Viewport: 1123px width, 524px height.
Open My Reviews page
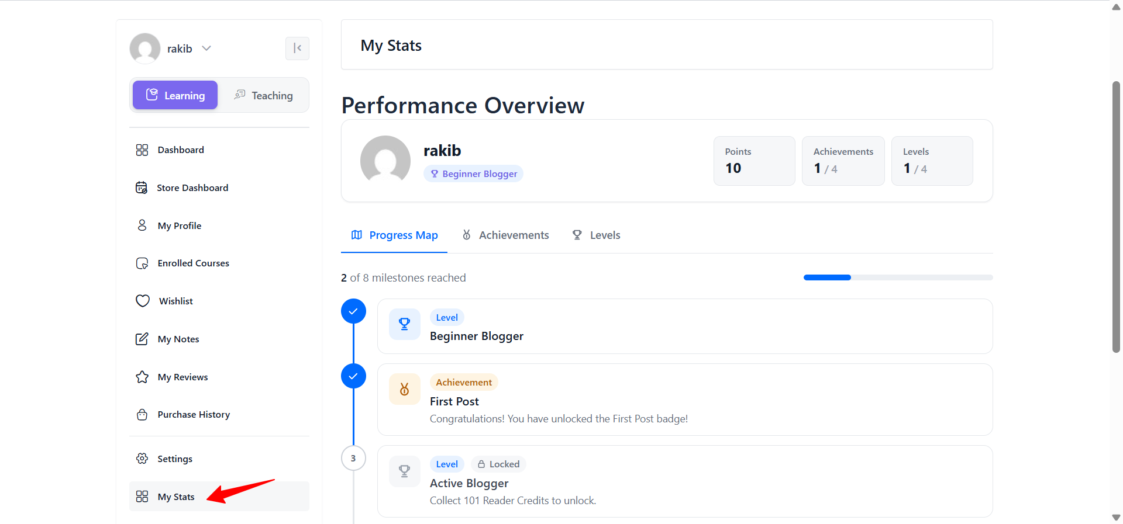point(219,377)
